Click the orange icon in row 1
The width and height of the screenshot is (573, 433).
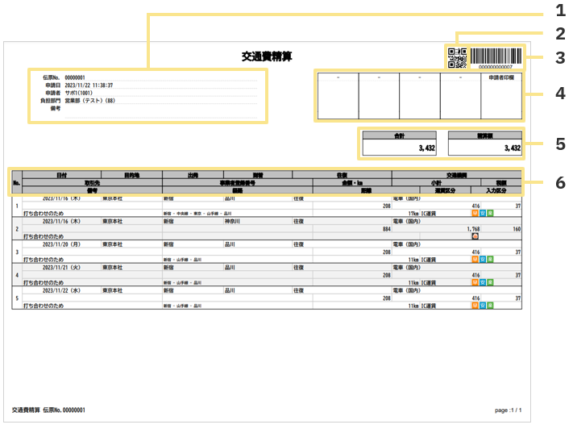point(475,214)
